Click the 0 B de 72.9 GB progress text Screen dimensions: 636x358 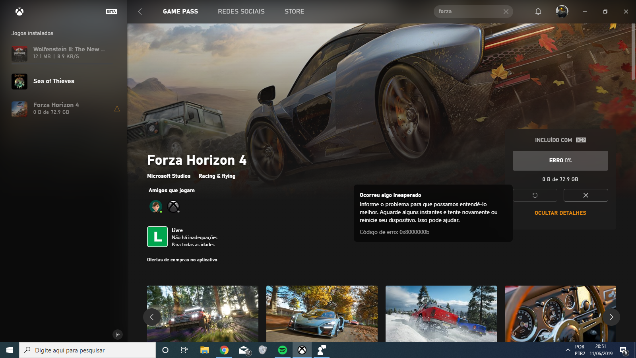click(x=560, y=179)
